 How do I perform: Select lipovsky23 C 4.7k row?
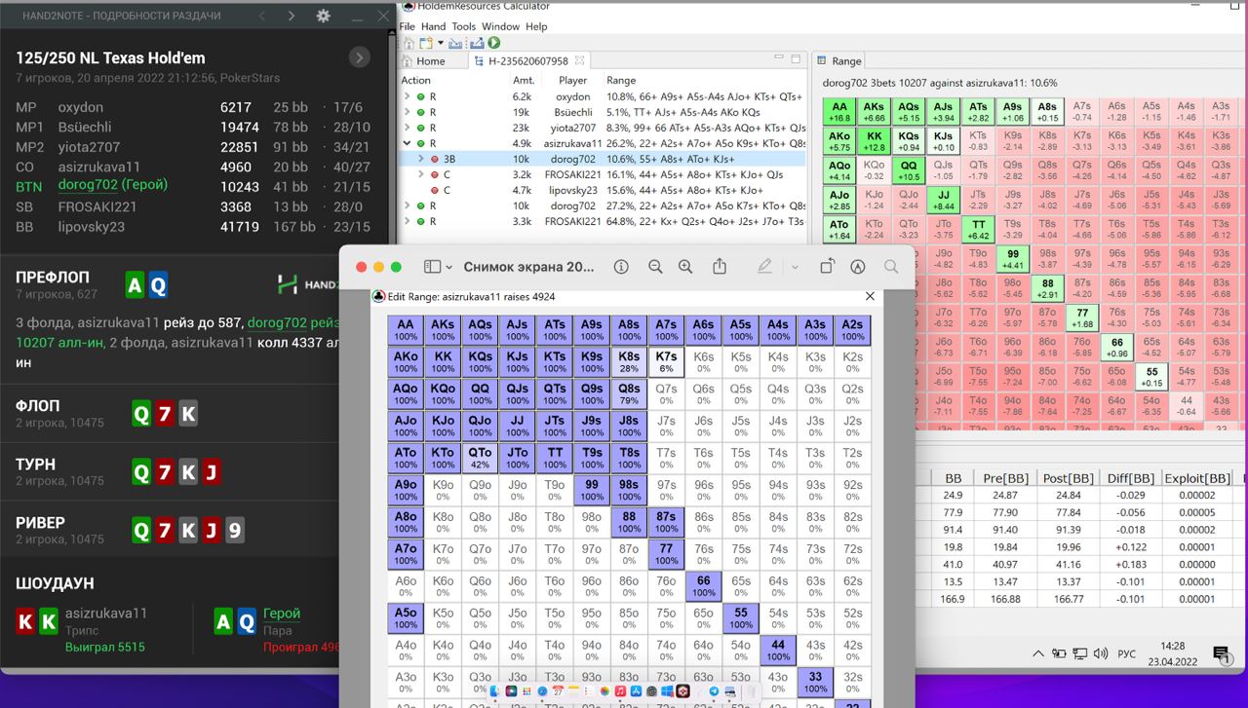click(x=604, y=190)
